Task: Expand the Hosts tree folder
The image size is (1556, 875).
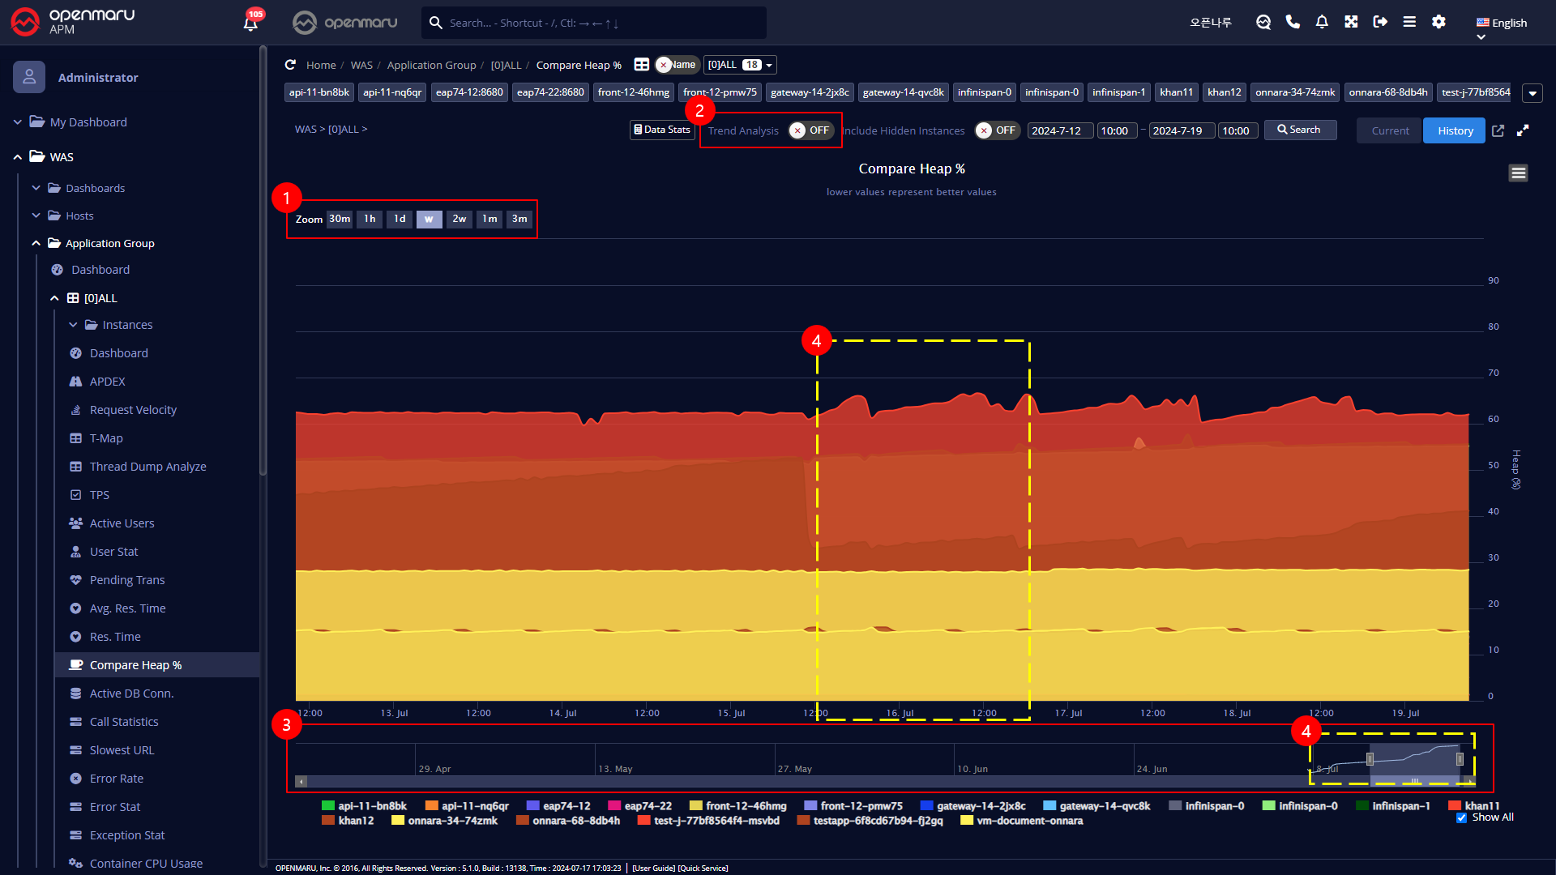Action: 79,216
